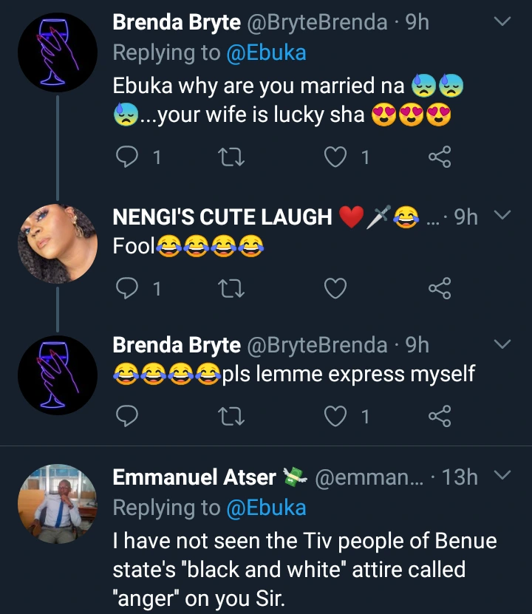Like the 'Fool' tweet

point(336,288)
